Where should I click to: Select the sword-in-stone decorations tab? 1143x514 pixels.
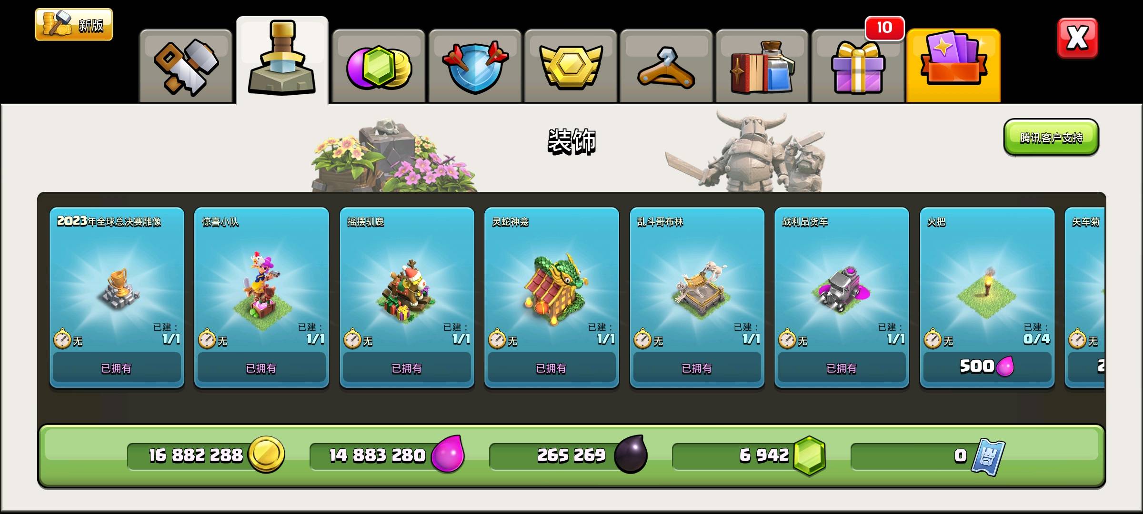[x=282, y=60]
